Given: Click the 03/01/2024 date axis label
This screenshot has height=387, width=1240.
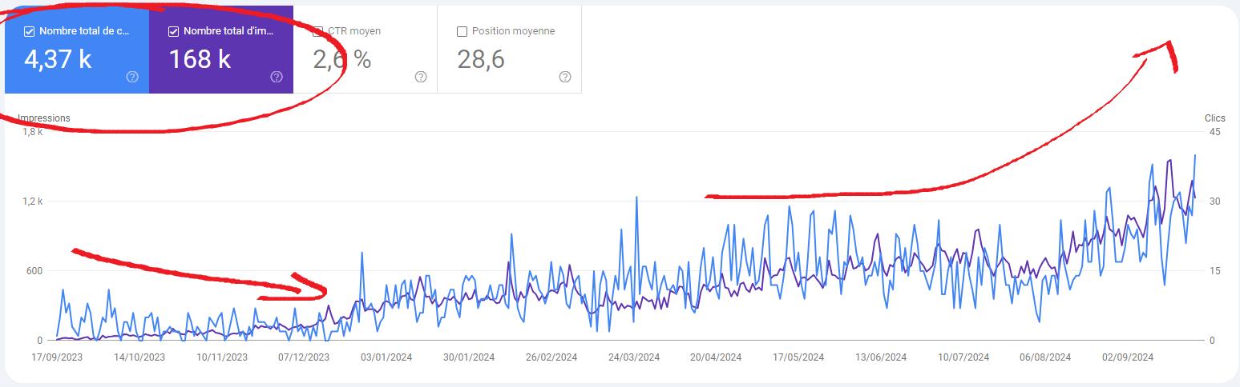Looking at the screenshot, I should pos(386,357).
